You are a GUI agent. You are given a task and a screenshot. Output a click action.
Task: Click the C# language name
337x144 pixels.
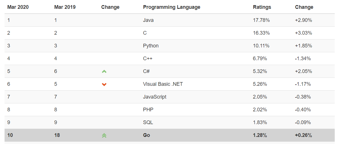[146, 71]
